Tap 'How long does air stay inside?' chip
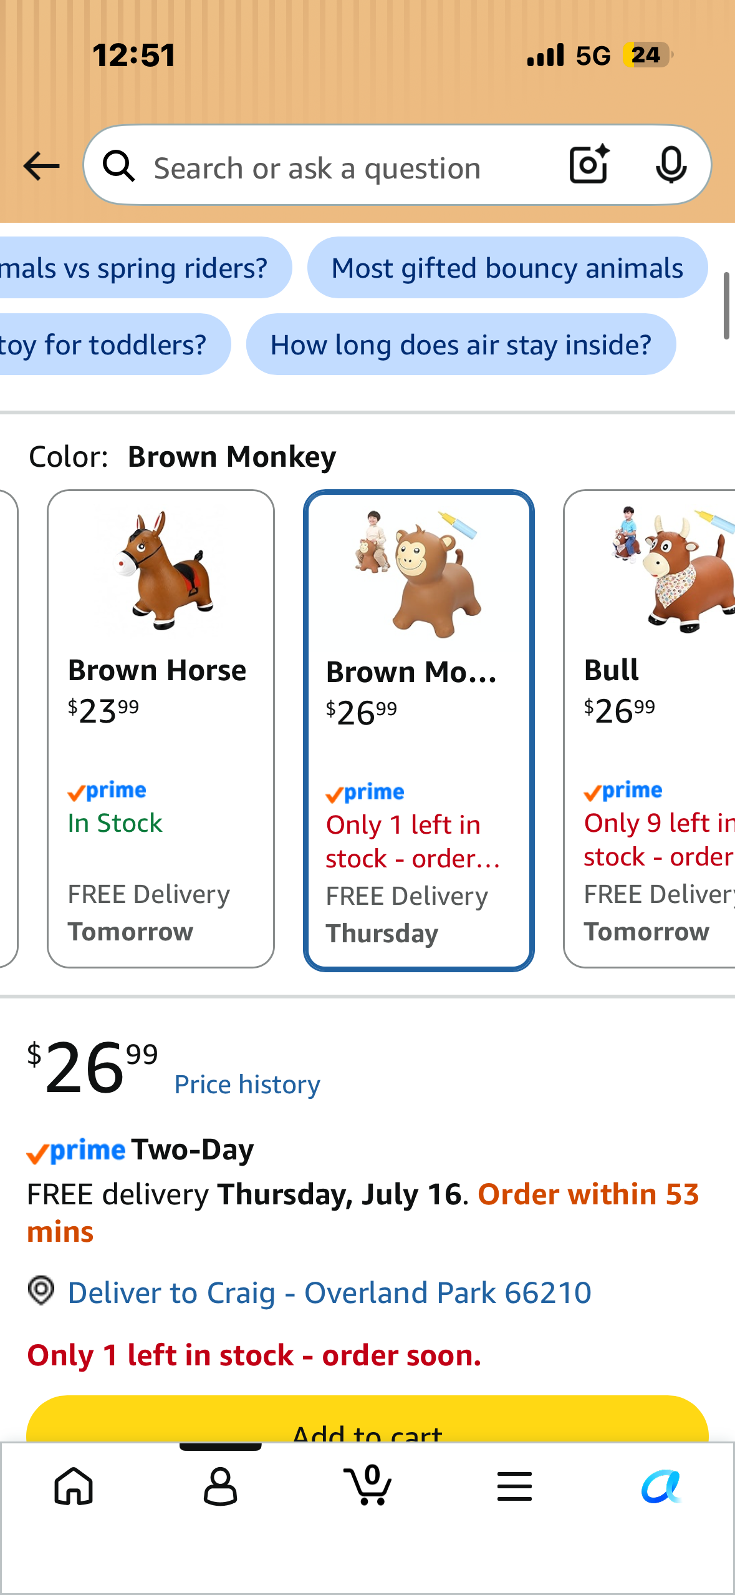This screenshot has height=1595, width=735. pos(461,344)
